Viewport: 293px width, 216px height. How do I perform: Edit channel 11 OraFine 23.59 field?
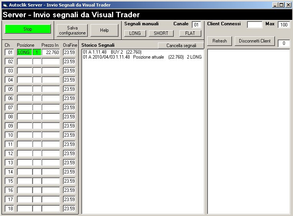pos(69,144)
